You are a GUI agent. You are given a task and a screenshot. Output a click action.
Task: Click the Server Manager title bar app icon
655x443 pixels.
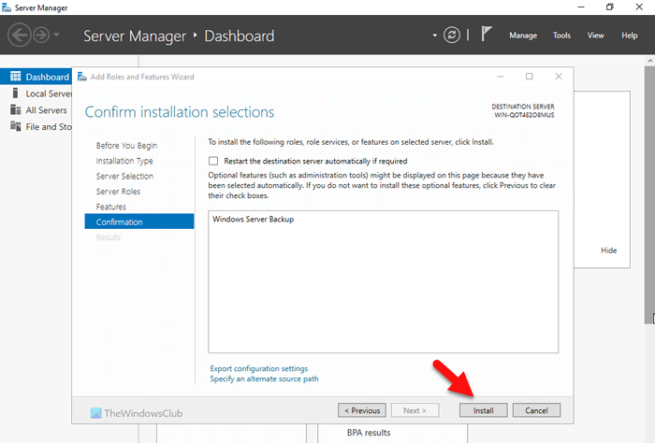coord(7,7)
